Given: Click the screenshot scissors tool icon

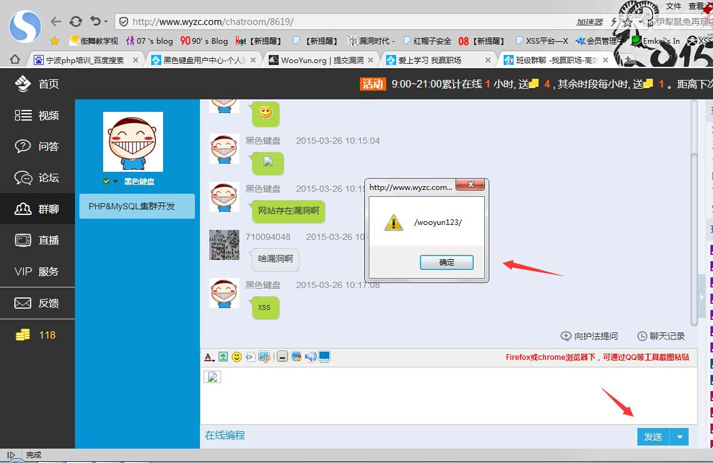Looking at the screenshot, I should 264,357.
